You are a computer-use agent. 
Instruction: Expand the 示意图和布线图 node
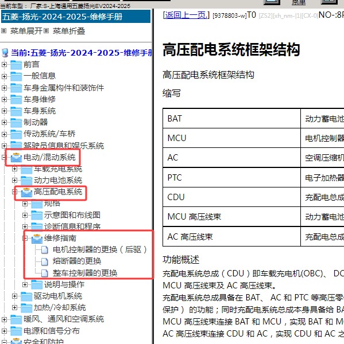[25, 215]
